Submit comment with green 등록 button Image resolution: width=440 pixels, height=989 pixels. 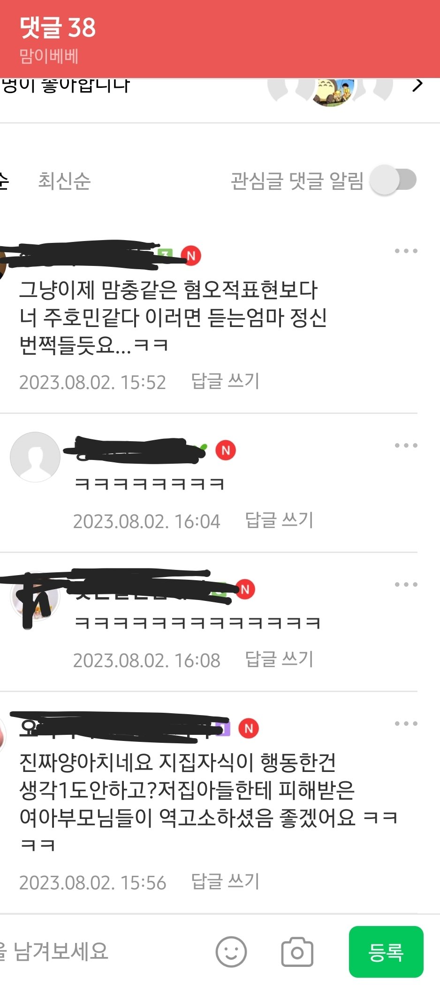[x=386, y=952]
